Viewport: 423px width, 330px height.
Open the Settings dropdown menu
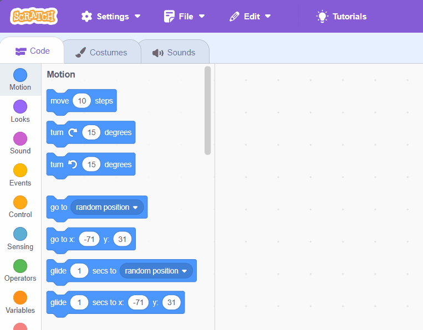(110, 16)
